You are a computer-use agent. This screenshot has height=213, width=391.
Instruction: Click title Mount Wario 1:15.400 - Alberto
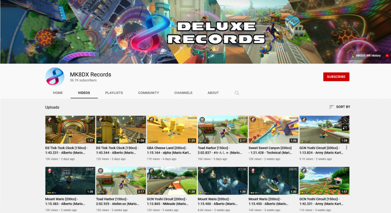point(218,201)
